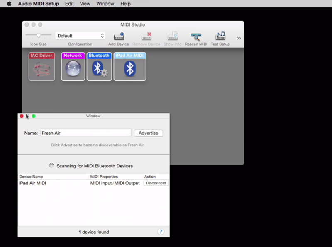The width and height of the screenshot is (332, 247).
Task: Open the Audio MIDI Setup menu
Action: (x=38, y=4)
